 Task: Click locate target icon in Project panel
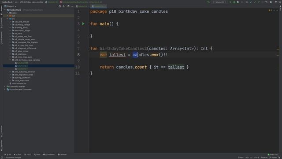(x=60, y=6)
